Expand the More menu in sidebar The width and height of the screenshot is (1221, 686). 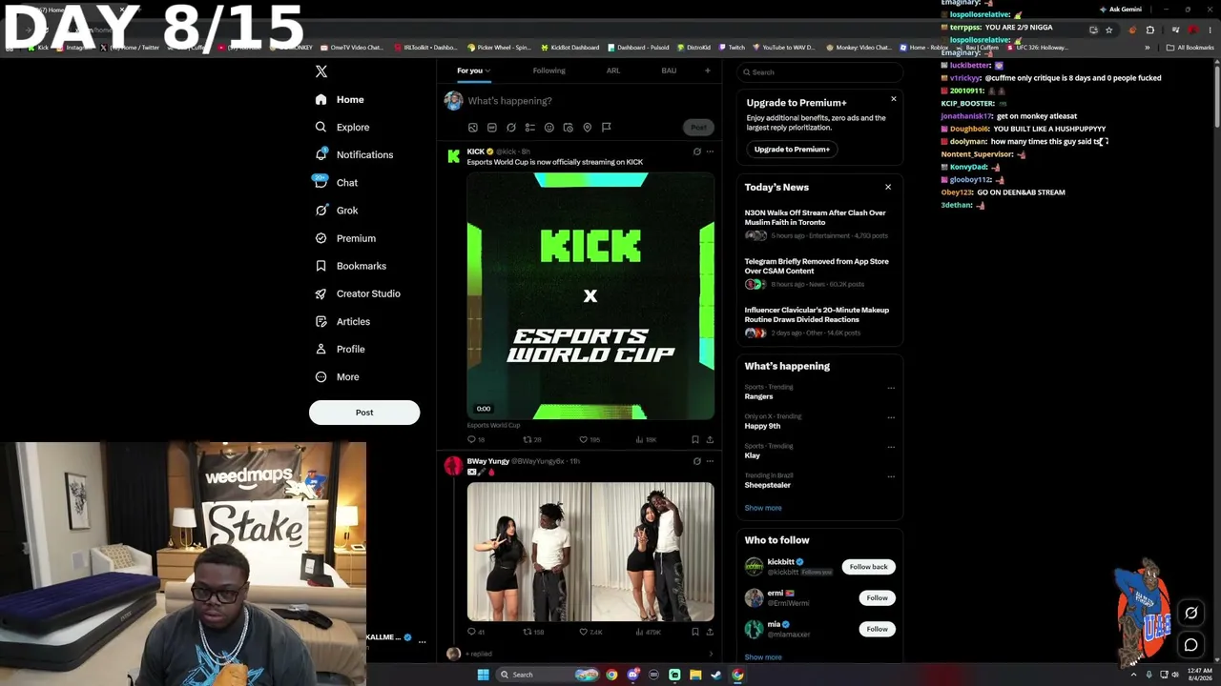tap(337, 377)
